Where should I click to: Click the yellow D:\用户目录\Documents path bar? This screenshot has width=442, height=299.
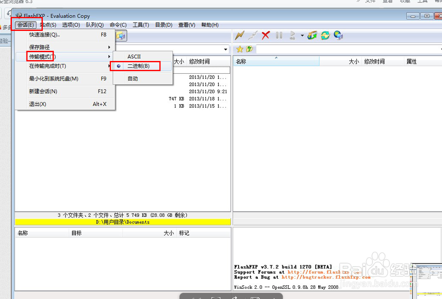click(122, 222)
